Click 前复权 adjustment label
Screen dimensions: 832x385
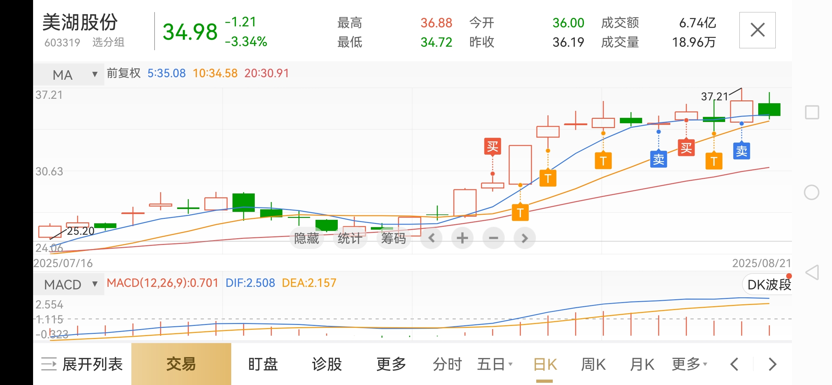[124, 73]
